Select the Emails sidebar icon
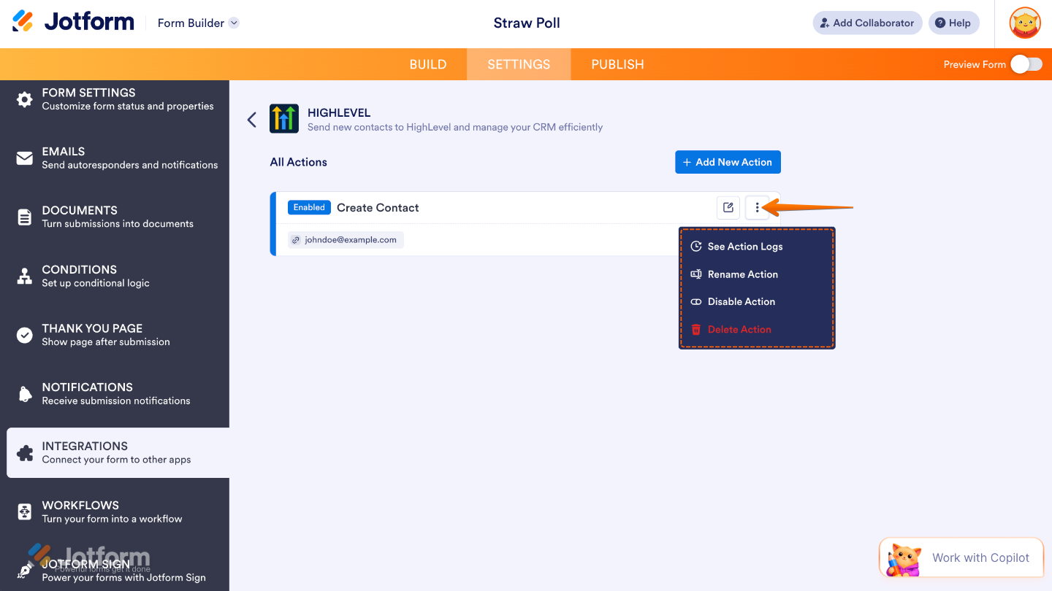This screenshot has height=591, width=1052. tap(24, 158)
